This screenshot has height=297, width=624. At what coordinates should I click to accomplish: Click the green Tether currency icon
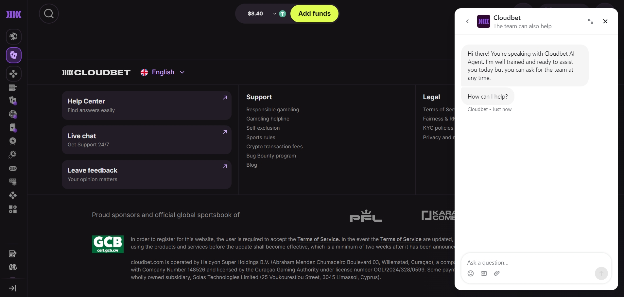tap(283, 14)
